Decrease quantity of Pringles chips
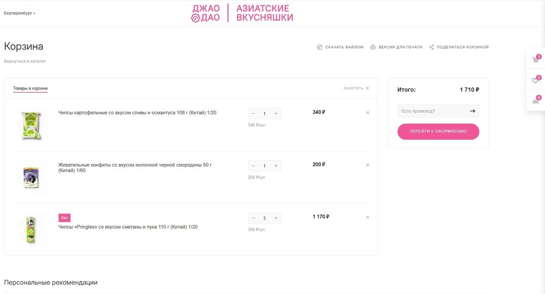Screen dimensions: 545x294 [253, 218]
